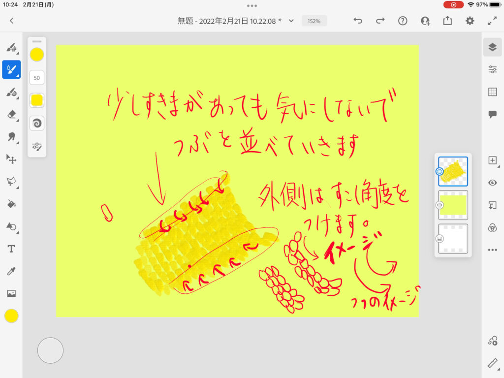Undo the last stroke
Viewport: 504px width, 378px height.
[358, 21]
